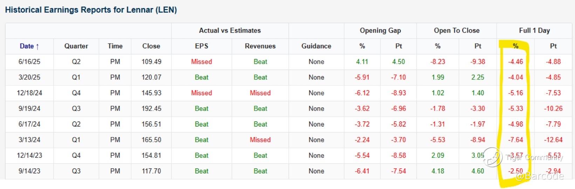This screenshot has width=575, height=189.
Task: Click the Full 1 Day group header
Action: point(534,31)
